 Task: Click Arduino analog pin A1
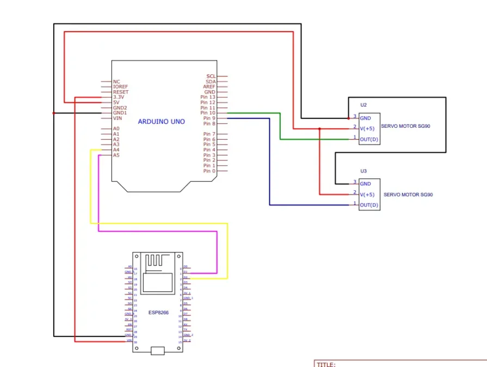[116, 134]
